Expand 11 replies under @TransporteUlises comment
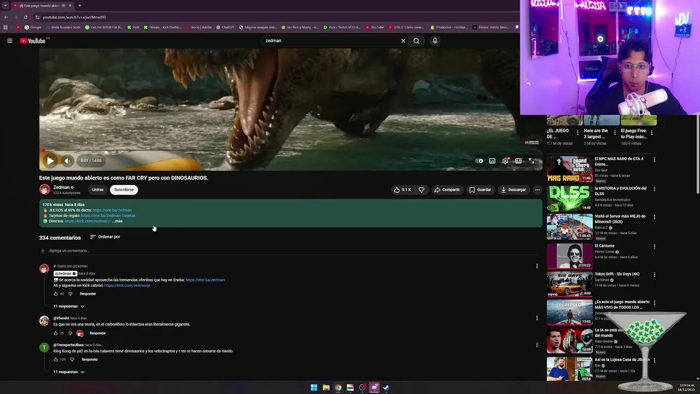 click(69, 372)
